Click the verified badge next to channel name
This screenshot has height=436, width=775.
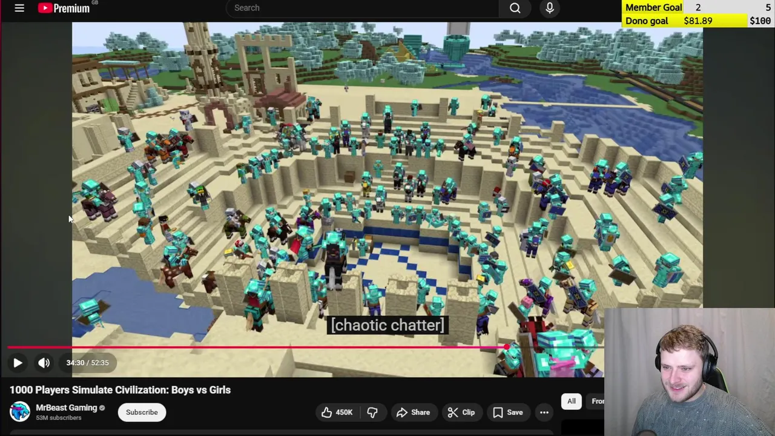(x=102, y=408)
